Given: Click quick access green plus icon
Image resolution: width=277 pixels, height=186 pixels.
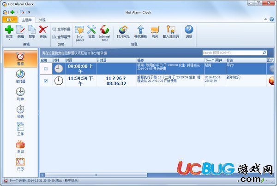Looking at the screenshot, I should [12, 12].
